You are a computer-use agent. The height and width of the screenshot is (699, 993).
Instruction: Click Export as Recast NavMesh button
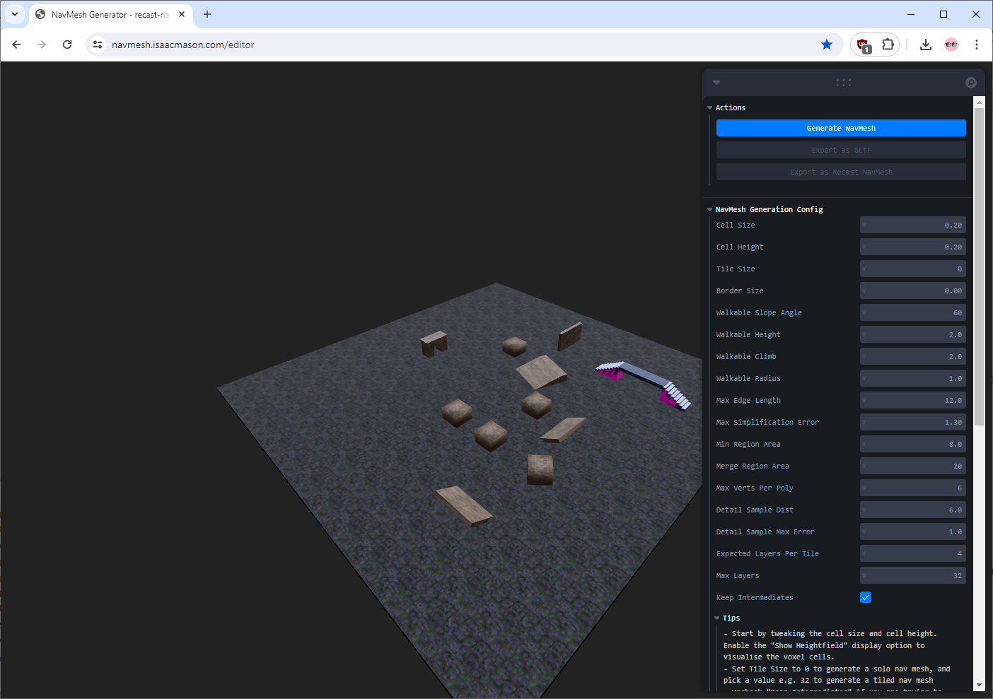[x=841, y=172]
